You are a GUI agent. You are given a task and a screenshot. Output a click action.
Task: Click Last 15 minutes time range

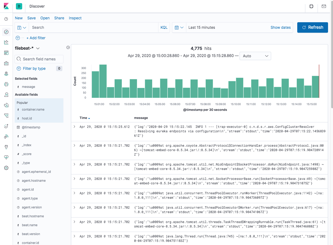(x=202, y=27)
